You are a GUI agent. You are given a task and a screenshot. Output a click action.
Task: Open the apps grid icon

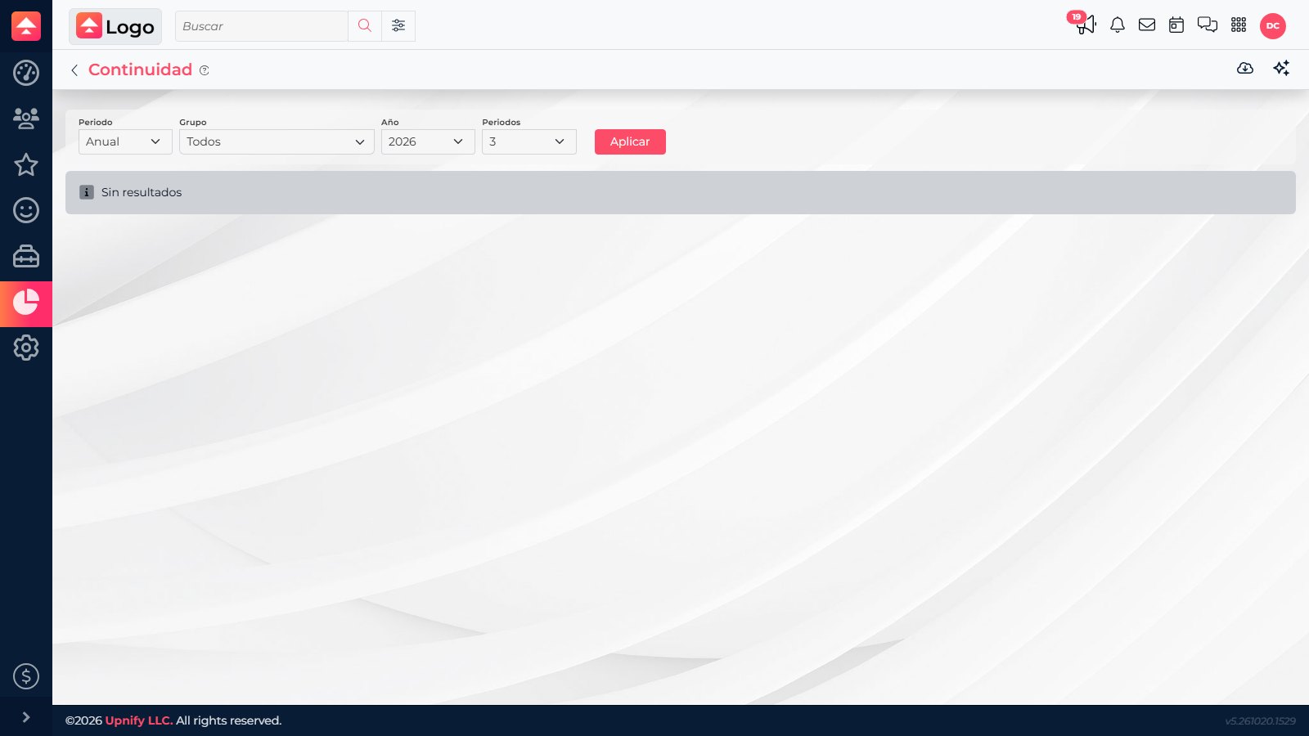[1239, 25]
